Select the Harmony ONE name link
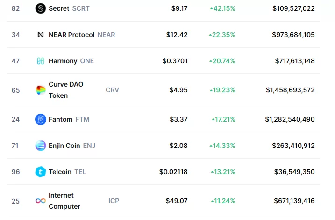This screenshot has width=335, height=220. click(63, 61)
